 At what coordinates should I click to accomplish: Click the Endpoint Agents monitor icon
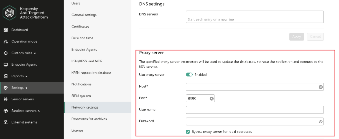tap(5, 65)
